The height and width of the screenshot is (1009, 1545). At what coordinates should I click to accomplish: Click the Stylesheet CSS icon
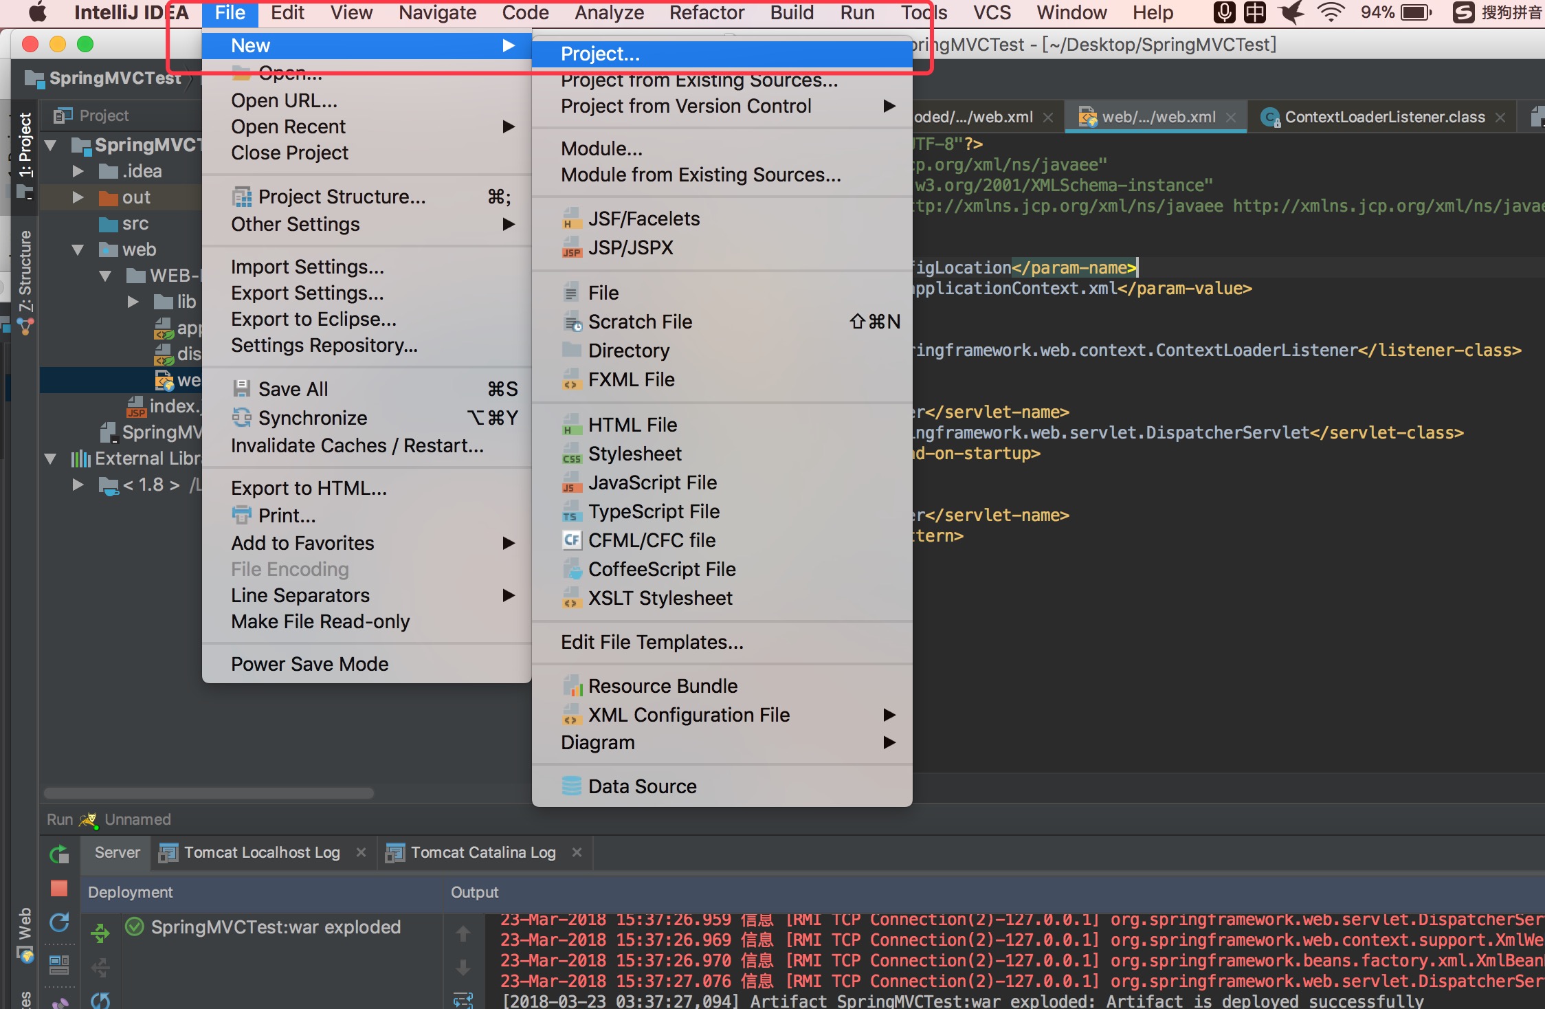(x=571, y=454)
